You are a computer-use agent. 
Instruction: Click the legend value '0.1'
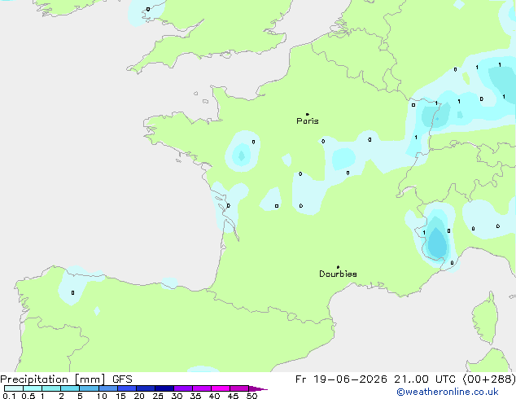click(x=9, y=396)
